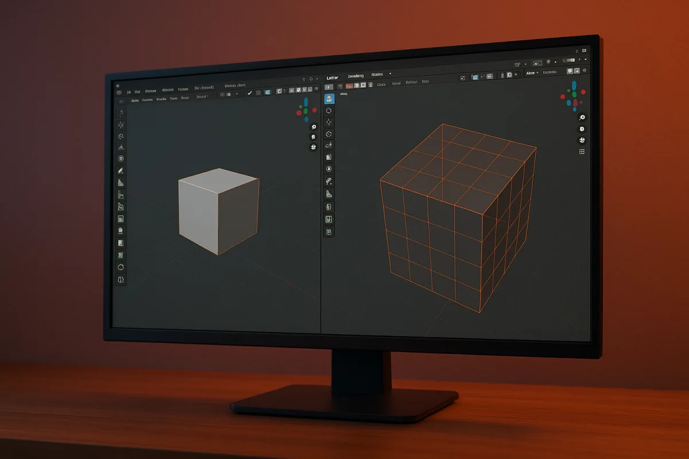Open the 'Alron' dropdown in right viewport header
Screen dimensions: 689x459
point(533,73)
